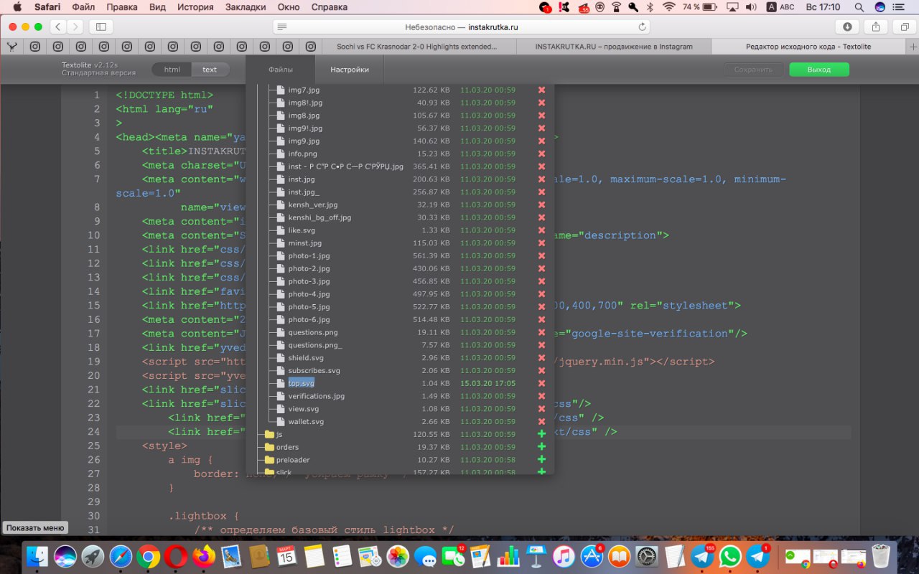
Task: Open Bluetooth menu bar icon
Action: click(x=650, y=7)
